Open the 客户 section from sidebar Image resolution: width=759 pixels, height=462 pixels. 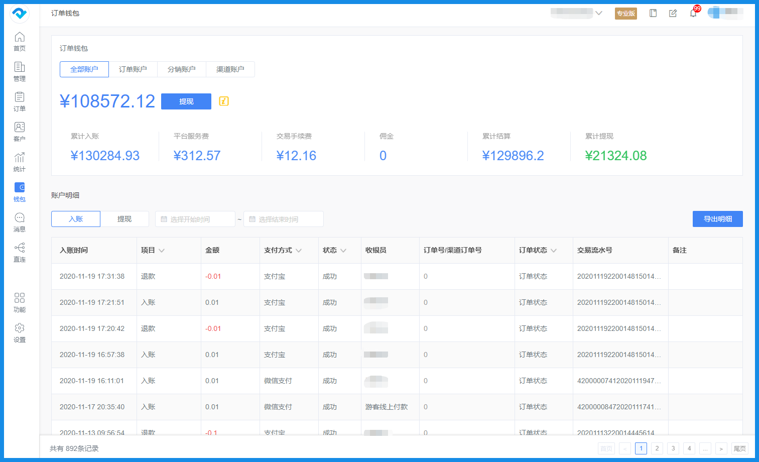click(19, 131)
